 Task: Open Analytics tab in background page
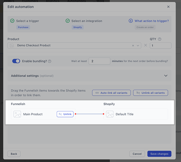53,1
